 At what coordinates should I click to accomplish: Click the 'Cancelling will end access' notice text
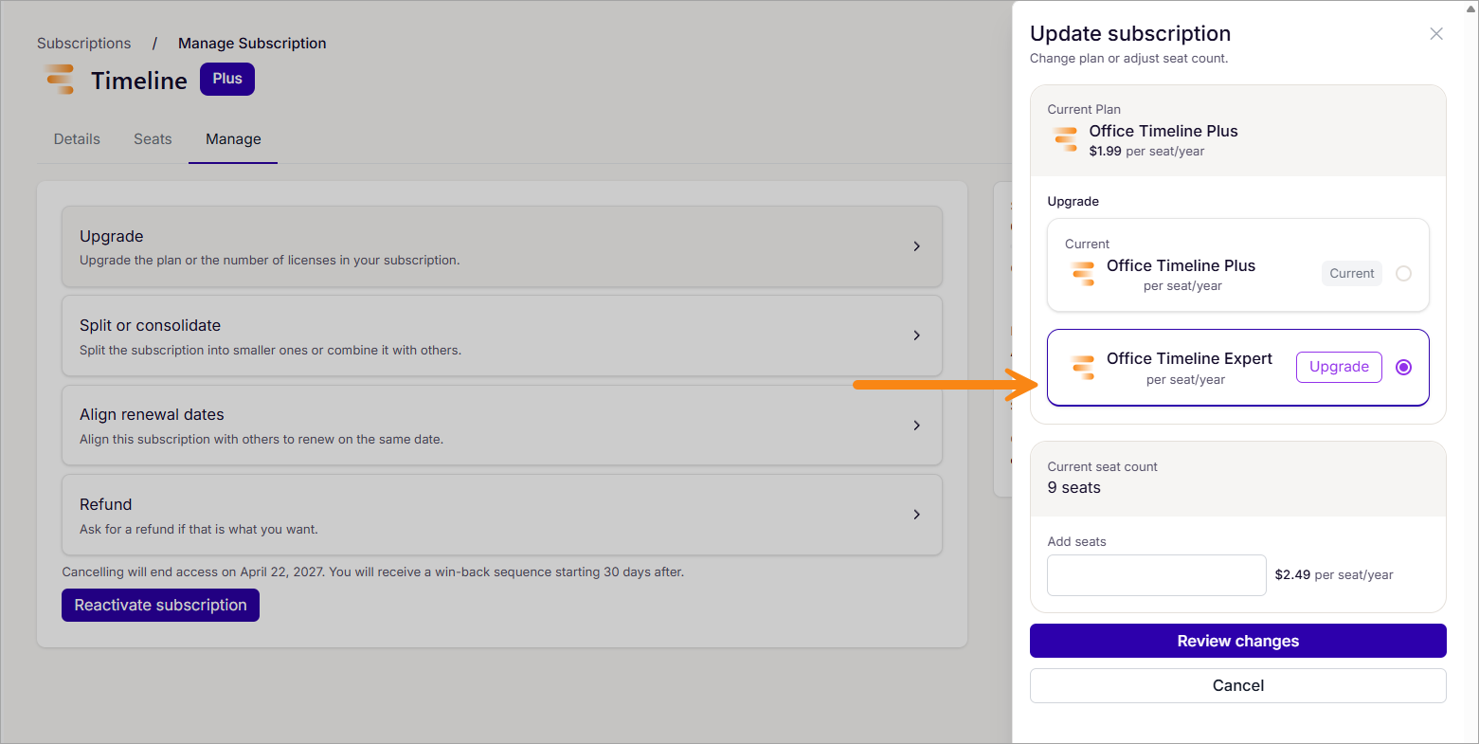(372, 572)
